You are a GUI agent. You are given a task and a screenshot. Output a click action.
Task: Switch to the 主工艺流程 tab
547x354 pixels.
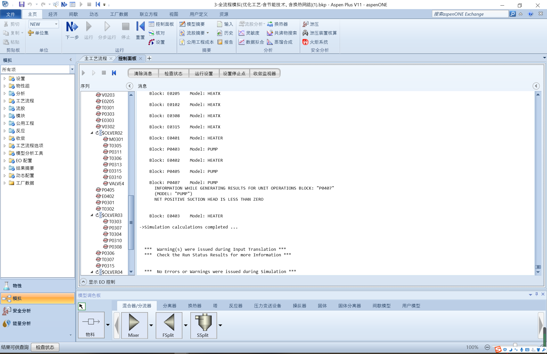[x=95, y=58]
